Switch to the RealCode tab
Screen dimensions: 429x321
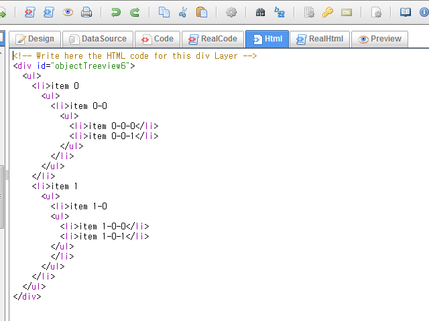pos(212,39)
